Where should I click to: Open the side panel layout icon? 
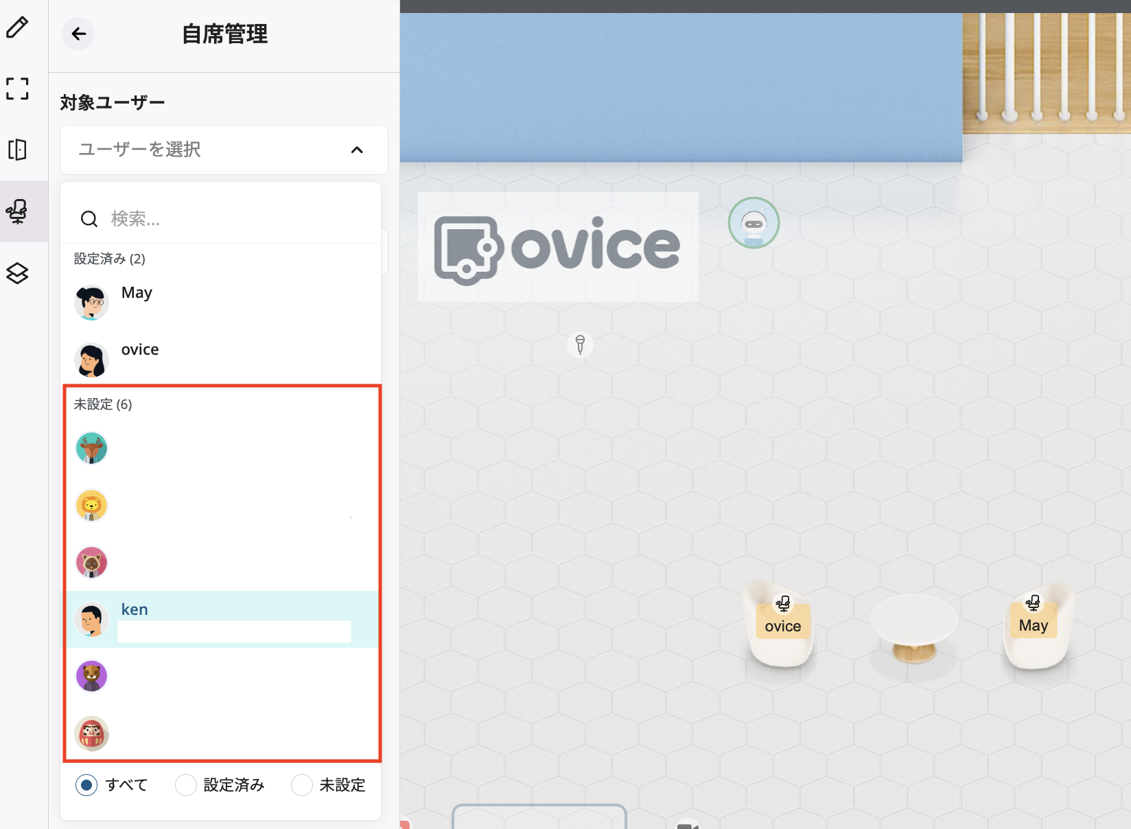[17, 150]
